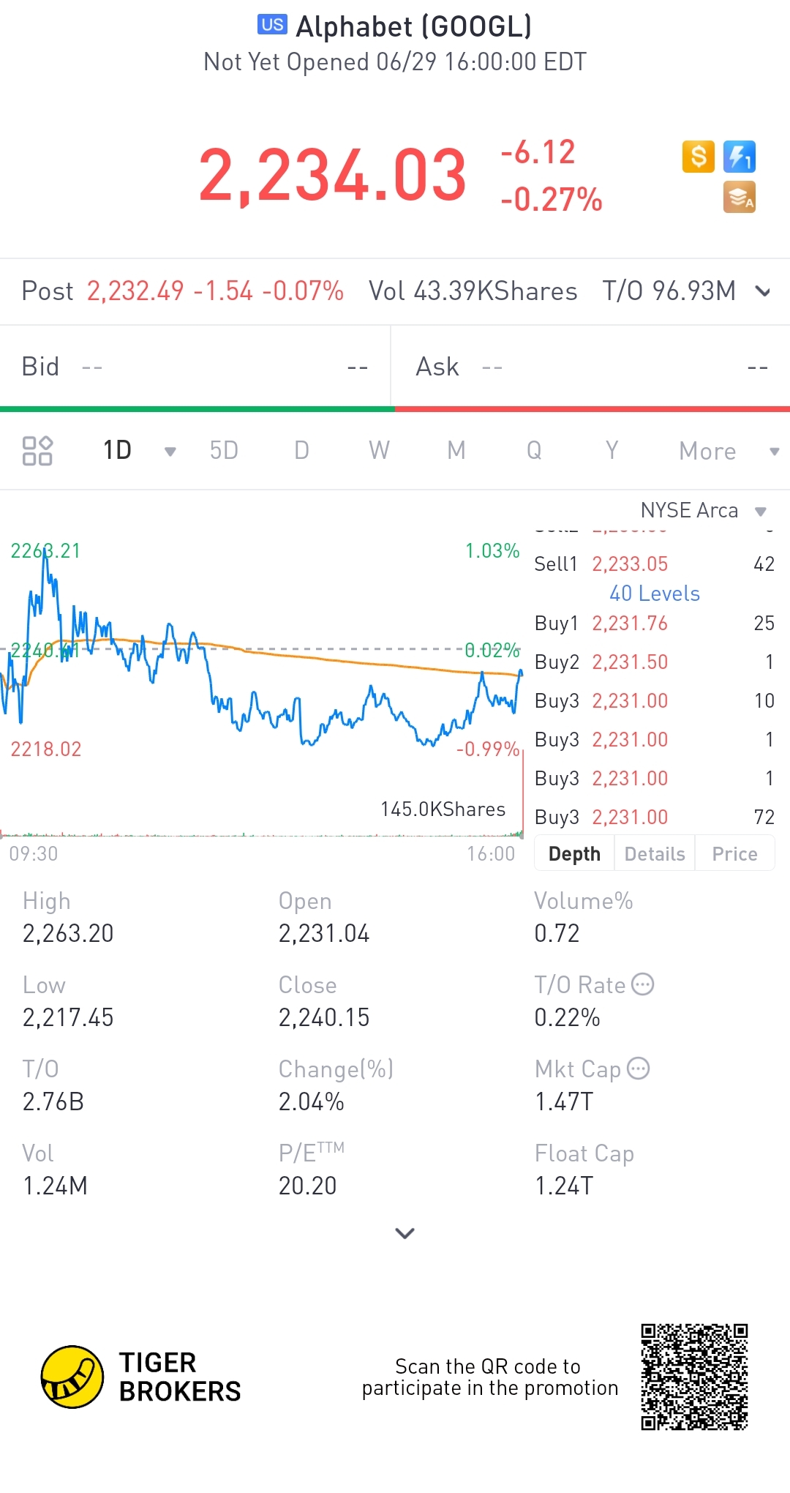Select the Buy3 row with quantity 10
Image resolution: width=790 pixels, height=1493 pixels.
[655, 700]
